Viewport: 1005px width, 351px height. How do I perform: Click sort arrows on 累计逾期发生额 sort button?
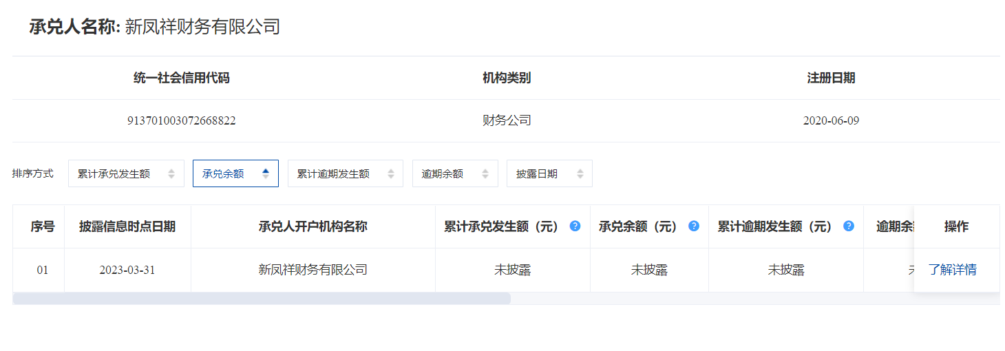(391, 174)
